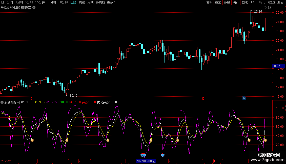Click the K: 53.88 indicator value
The width and height of the screenshot is (286, 164).
click(27, 102)
